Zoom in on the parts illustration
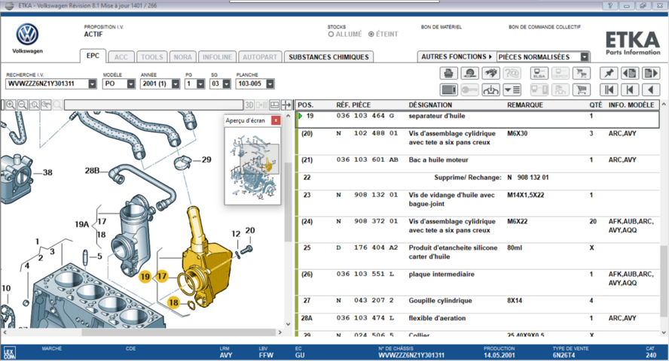 point(11,105)
